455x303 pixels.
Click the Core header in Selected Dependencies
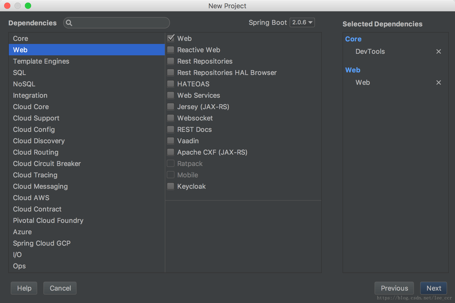coord(353,39)
